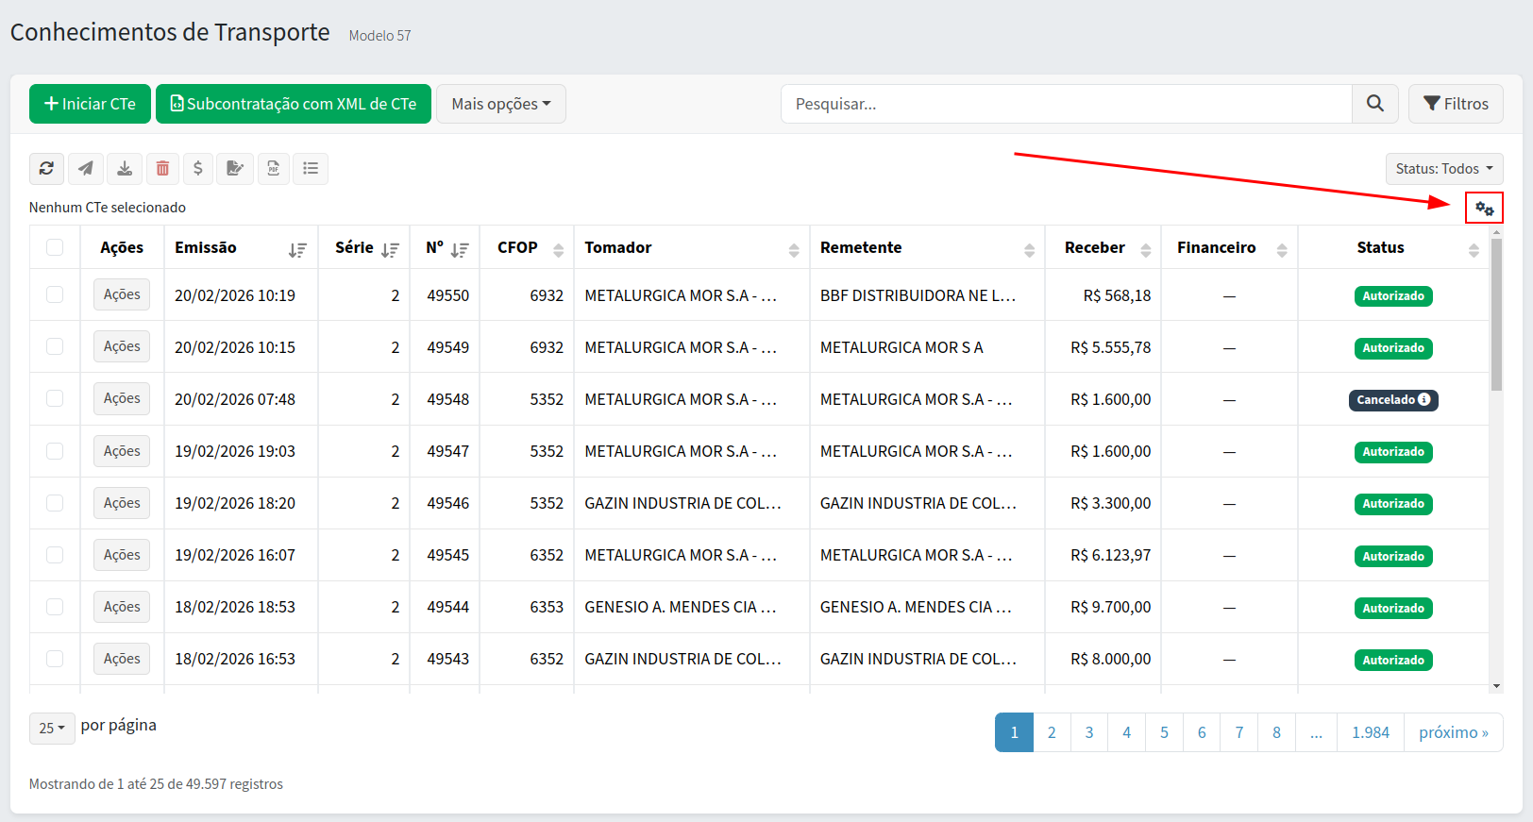
Task: Check the box for CTe 49550
Action: (55, 295)
